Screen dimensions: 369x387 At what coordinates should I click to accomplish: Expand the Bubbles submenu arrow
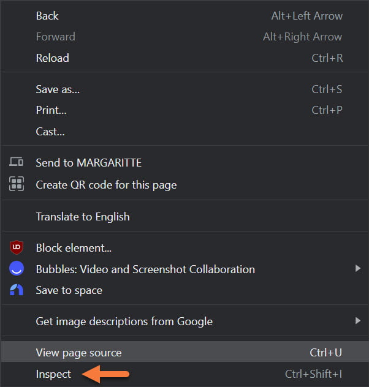(x=358, y=269)
